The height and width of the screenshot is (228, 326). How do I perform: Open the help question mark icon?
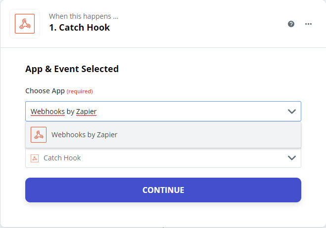pyautogui.click(x=291, y=24)
